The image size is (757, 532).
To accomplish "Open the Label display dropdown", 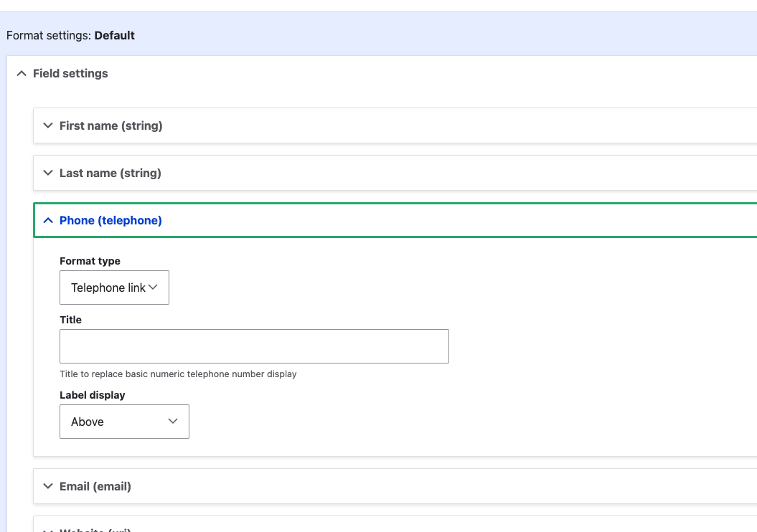I will tap(124, 422).
